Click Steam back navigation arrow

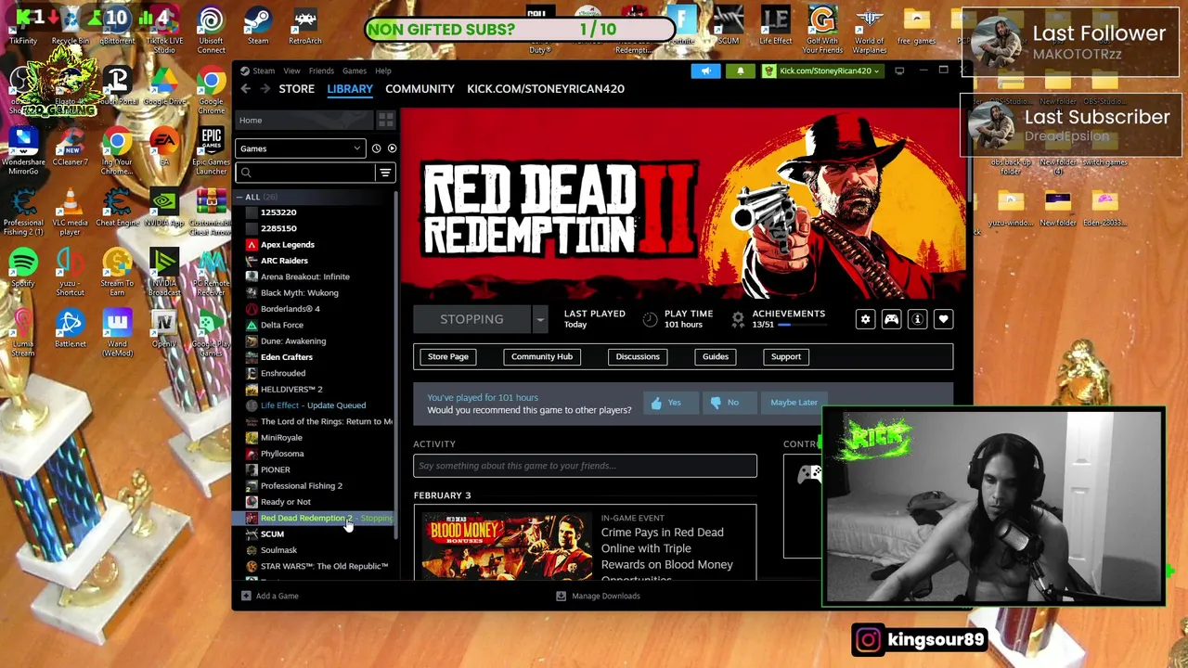[x=245, y=89]
